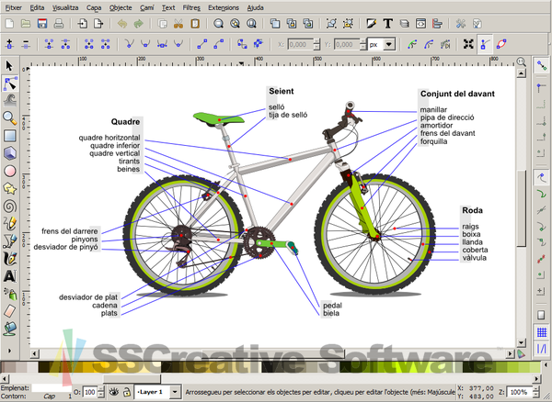
Task: Open the Edita menu
Action: [37, 7]
